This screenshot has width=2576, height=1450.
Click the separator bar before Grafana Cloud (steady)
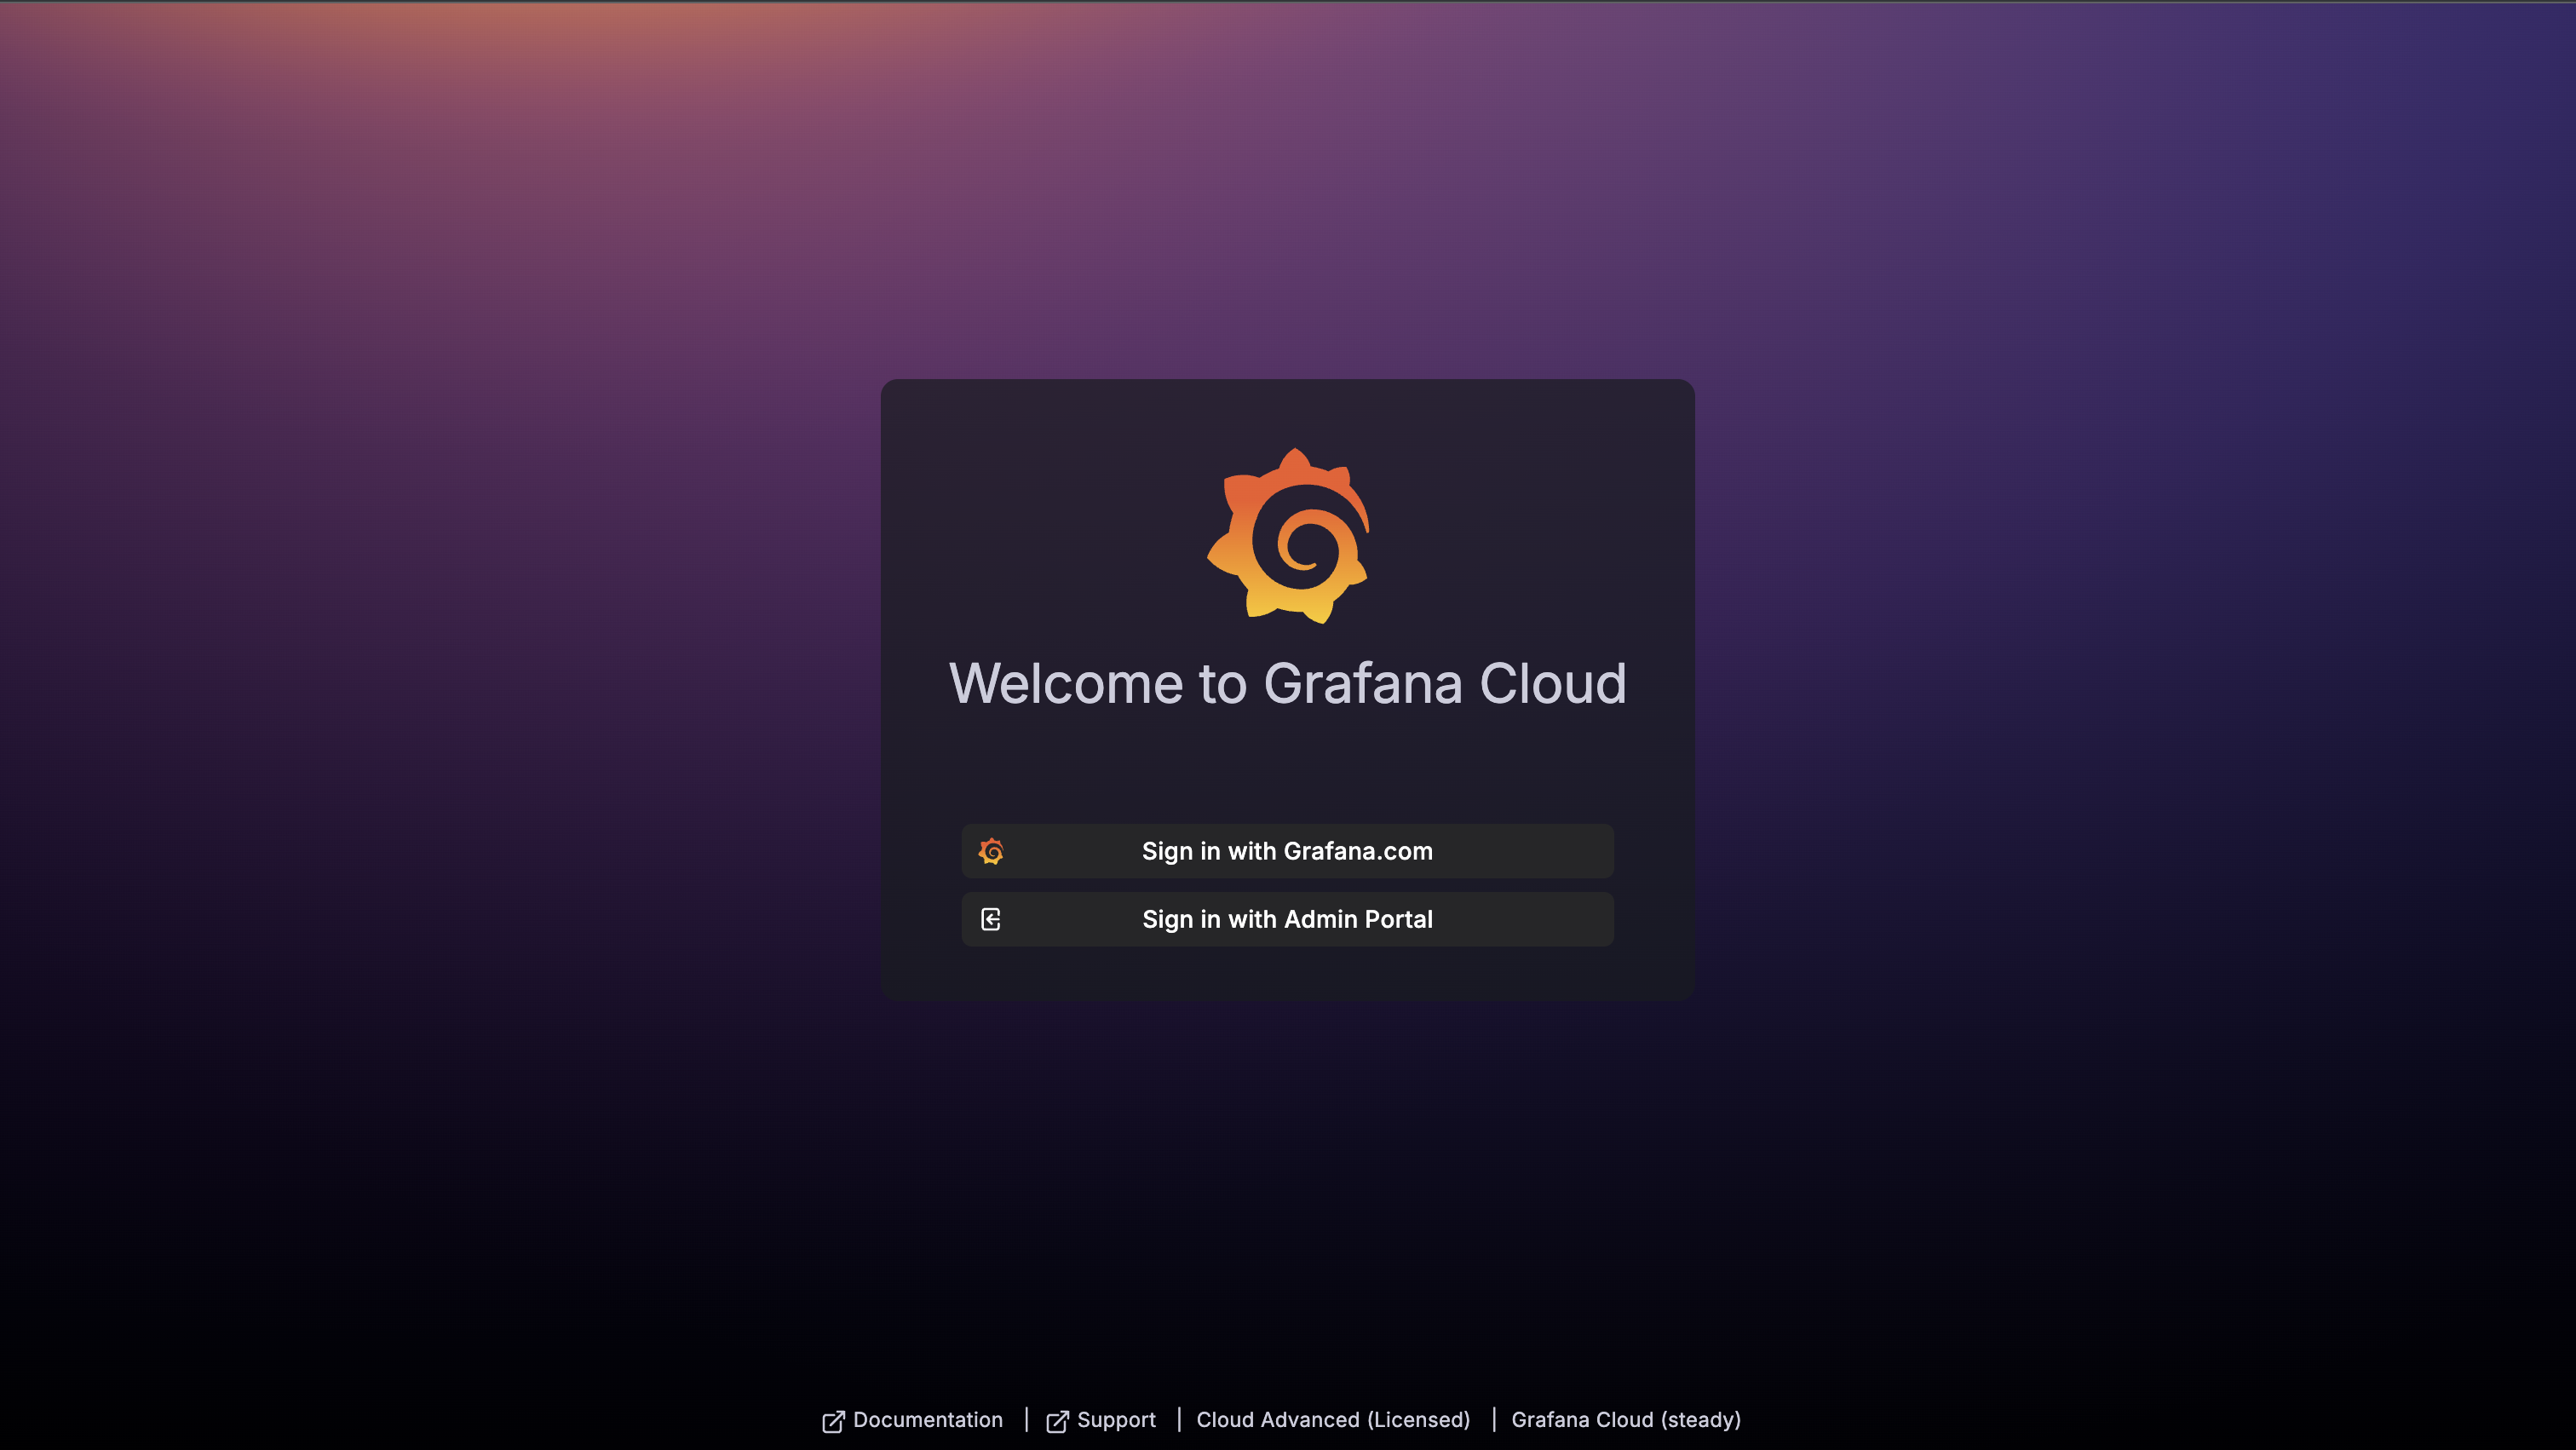click(x=1494, y=1420)
